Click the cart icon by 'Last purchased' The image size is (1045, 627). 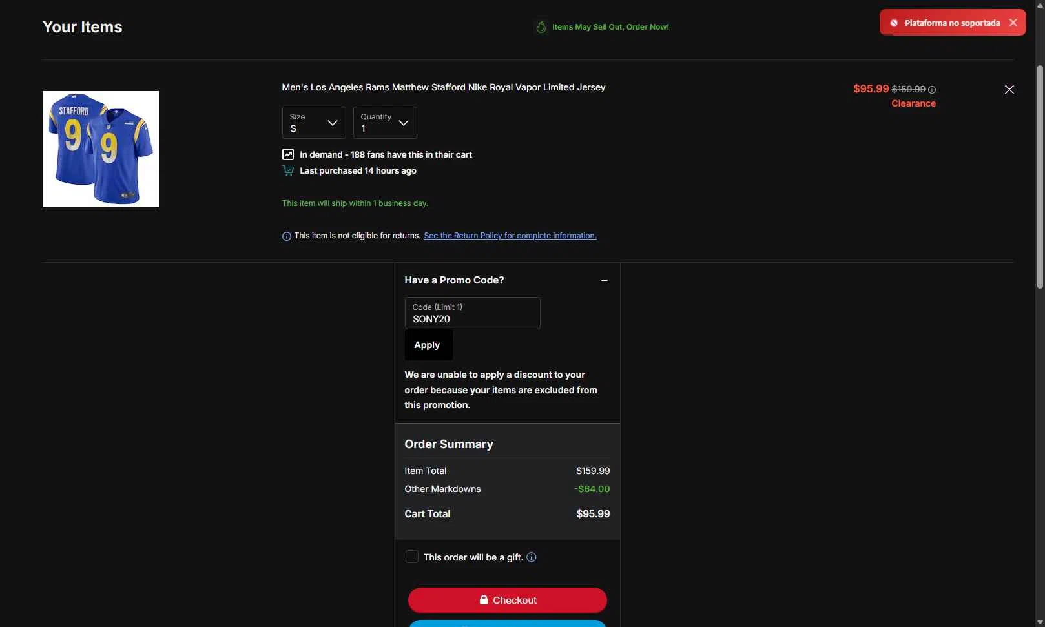pos(288,170)
